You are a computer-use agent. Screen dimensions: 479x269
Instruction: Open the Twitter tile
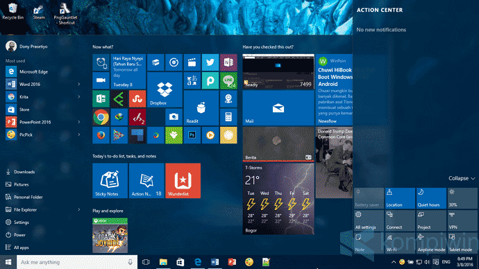(x=210, y=62)
